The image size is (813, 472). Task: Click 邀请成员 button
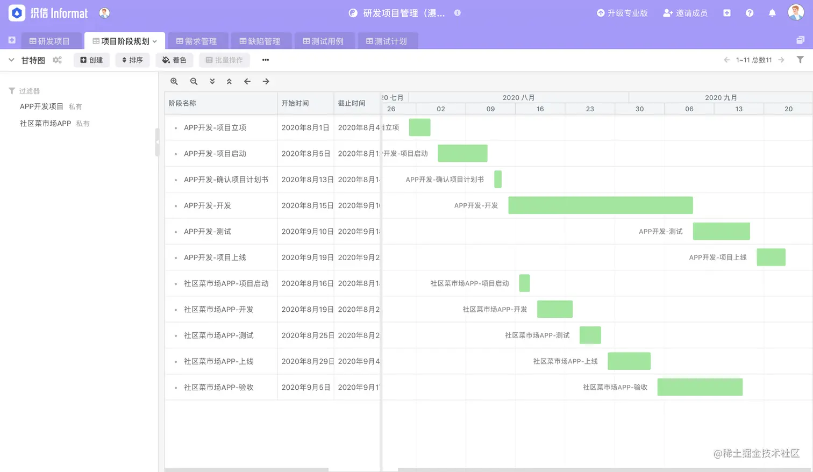tap(686, 13)
